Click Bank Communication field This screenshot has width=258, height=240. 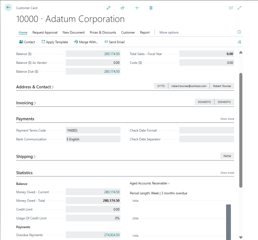(x=93, y=139)
